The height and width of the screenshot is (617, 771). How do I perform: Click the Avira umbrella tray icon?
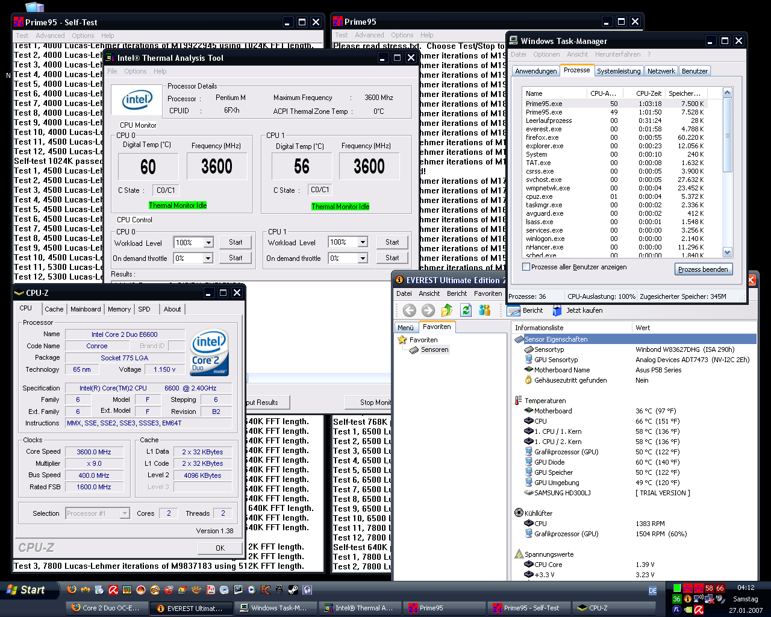(699, 609)
